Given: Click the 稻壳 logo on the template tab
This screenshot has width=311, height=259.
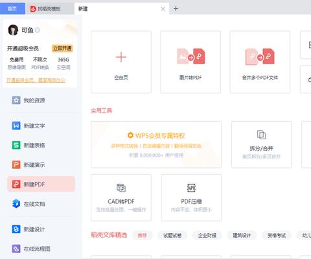Looking at the screenshot, I should point(33,9).
